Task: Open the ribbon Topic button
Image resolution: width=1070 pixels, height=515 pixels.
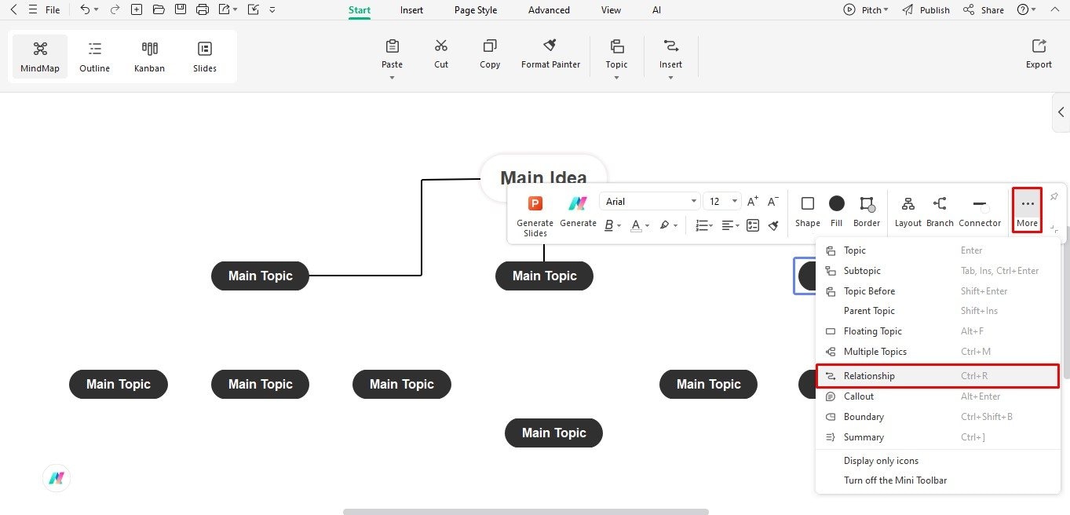Action: pyautogui.click(x=616, y=53)
